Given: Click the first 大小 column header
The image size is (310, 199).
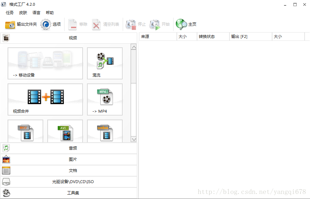Looking at the screenshot, I should (x=187, y=36).
